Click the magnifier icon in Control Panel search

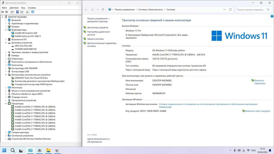268,10
